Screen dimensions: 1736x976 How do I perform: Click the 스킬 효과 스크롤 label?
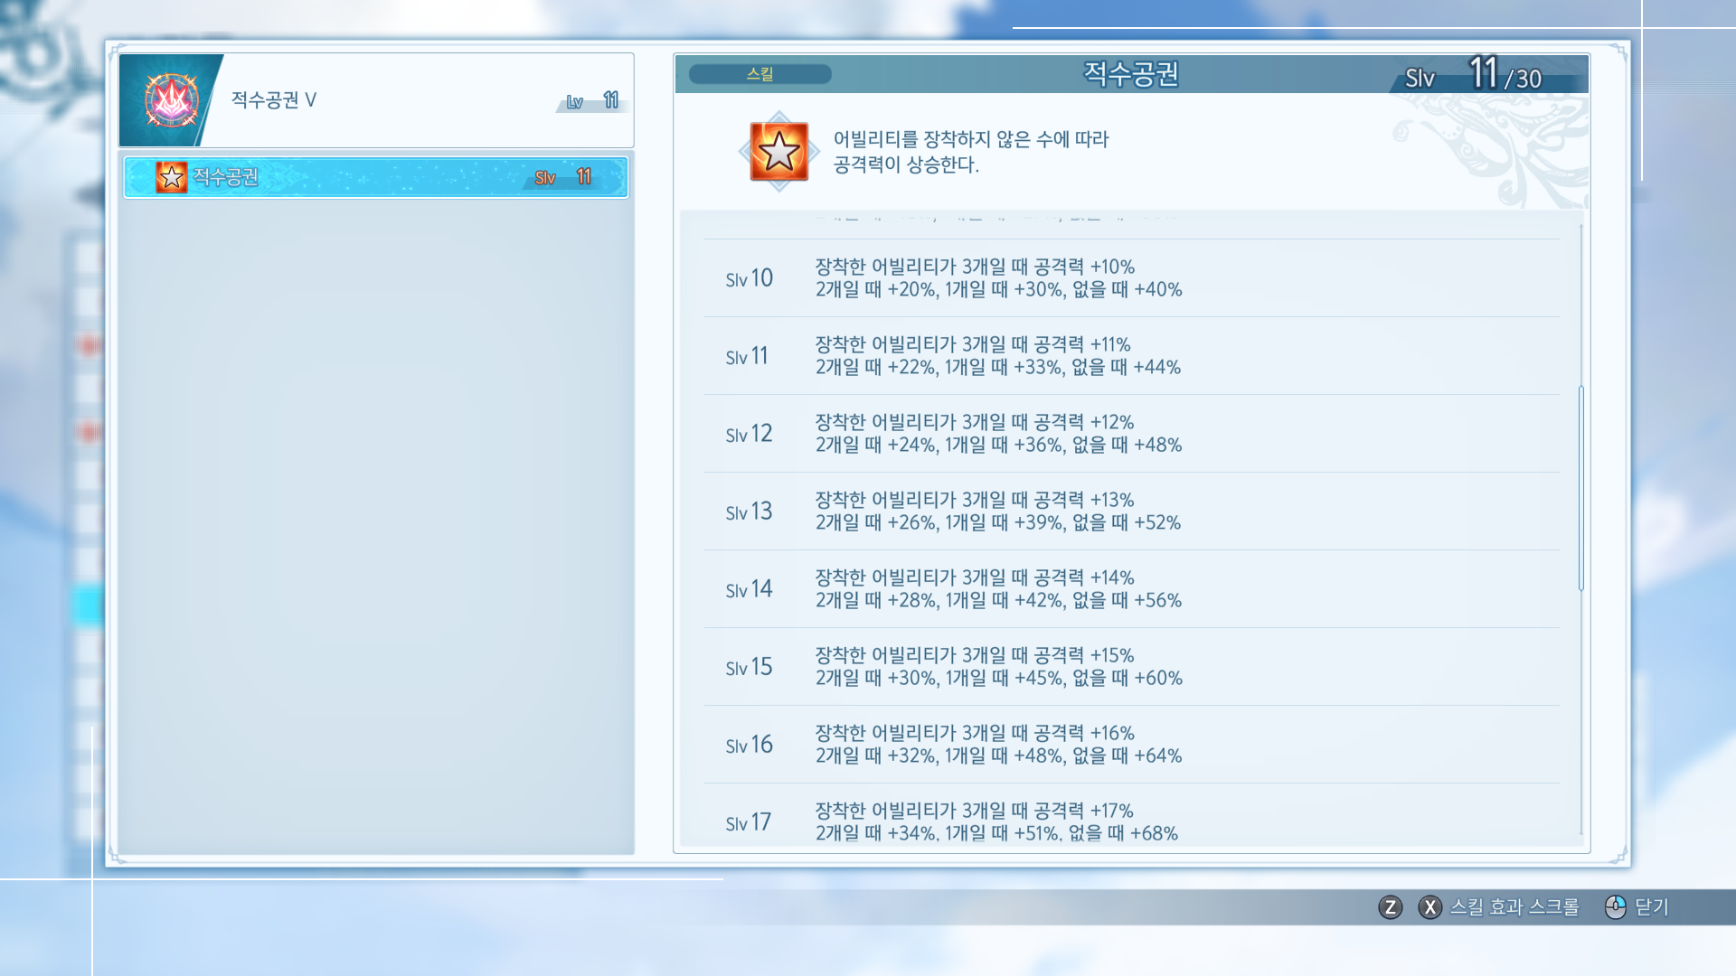(1514, 906)
